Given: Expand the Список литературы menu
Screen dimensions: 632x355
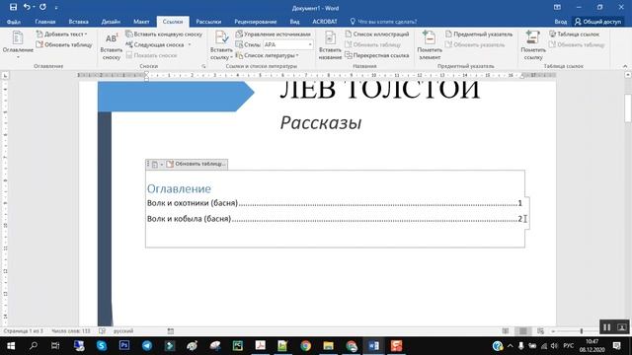Looking at the screenshot, I should click(x=268, y=55).
